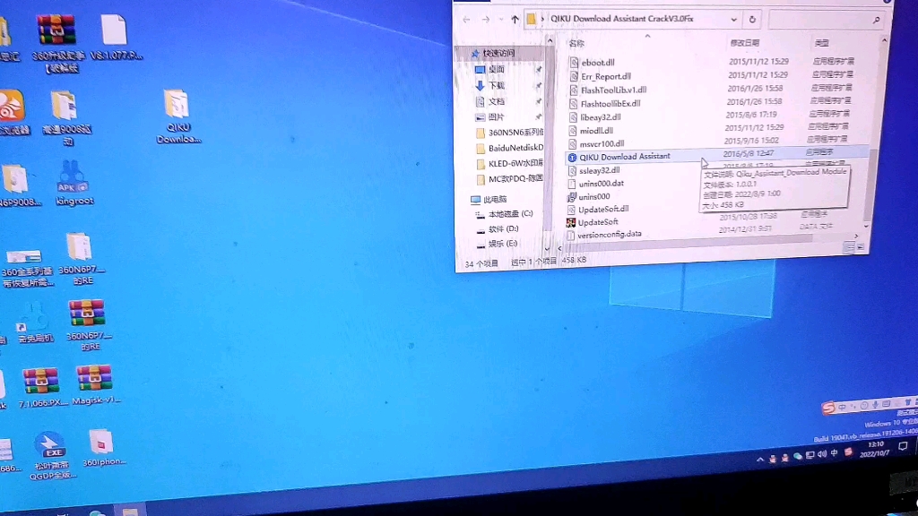
Task: Open the 360 upgrade RAR archive icon
Action: tap(56, 42)
